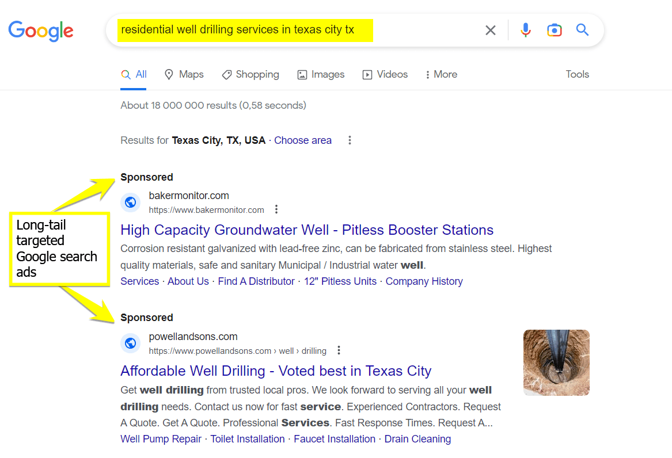
Task: Switch to the Maps tab
Action: 184,74
